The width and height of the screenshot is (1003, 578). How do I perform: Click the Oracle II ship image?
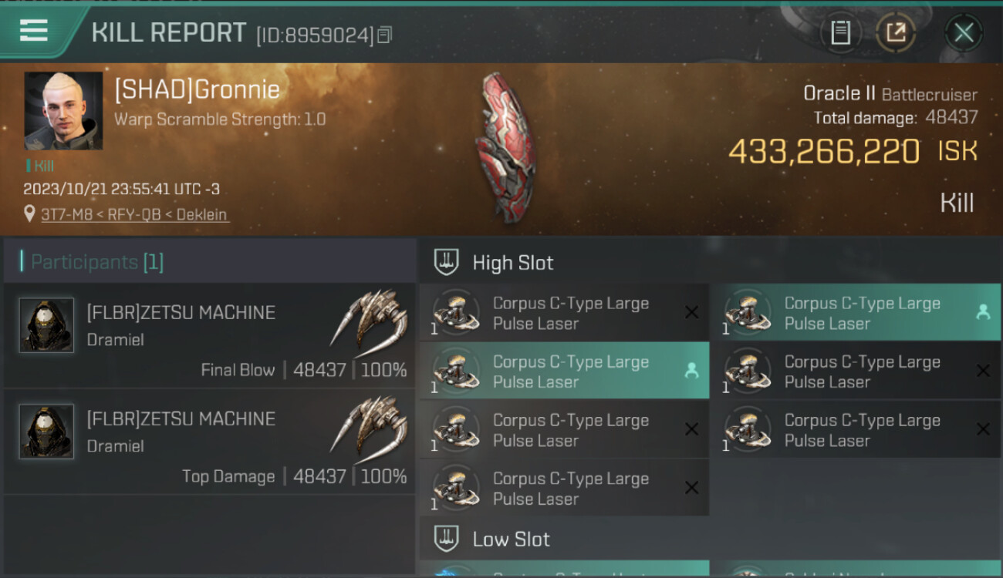505,148
